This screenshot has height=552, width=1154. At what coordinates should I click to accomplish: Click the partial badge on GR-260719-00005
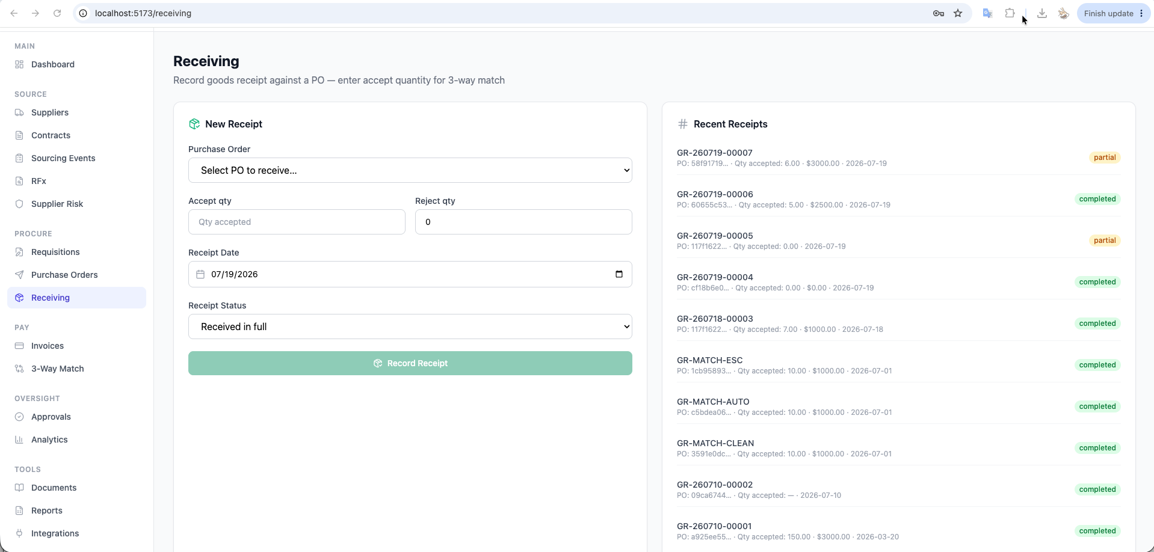(1105, 241)
